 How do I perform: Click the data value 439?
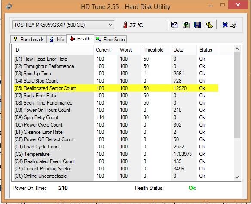(x=178, y=161)
